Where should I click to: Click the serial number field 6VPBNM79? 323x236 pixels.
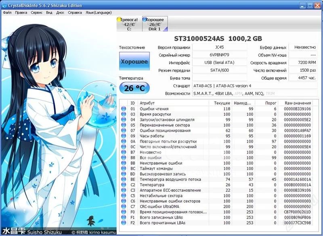[x=220, y=55]
